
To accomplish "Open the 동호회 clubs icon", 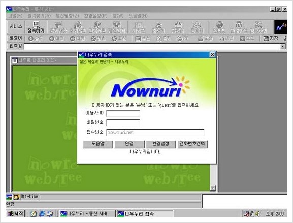I will coord(197,27).
